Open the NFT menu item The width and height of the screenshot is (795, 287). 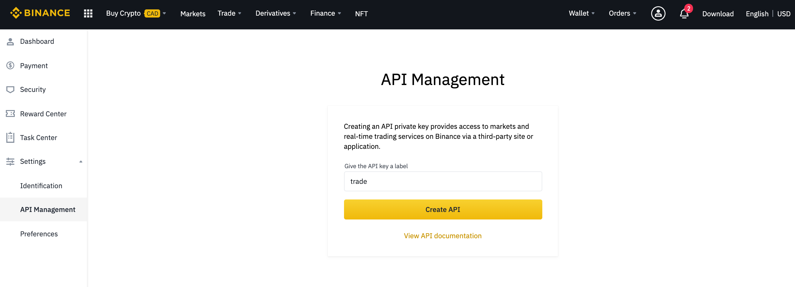pyautogui.click(x=361, y=14)
